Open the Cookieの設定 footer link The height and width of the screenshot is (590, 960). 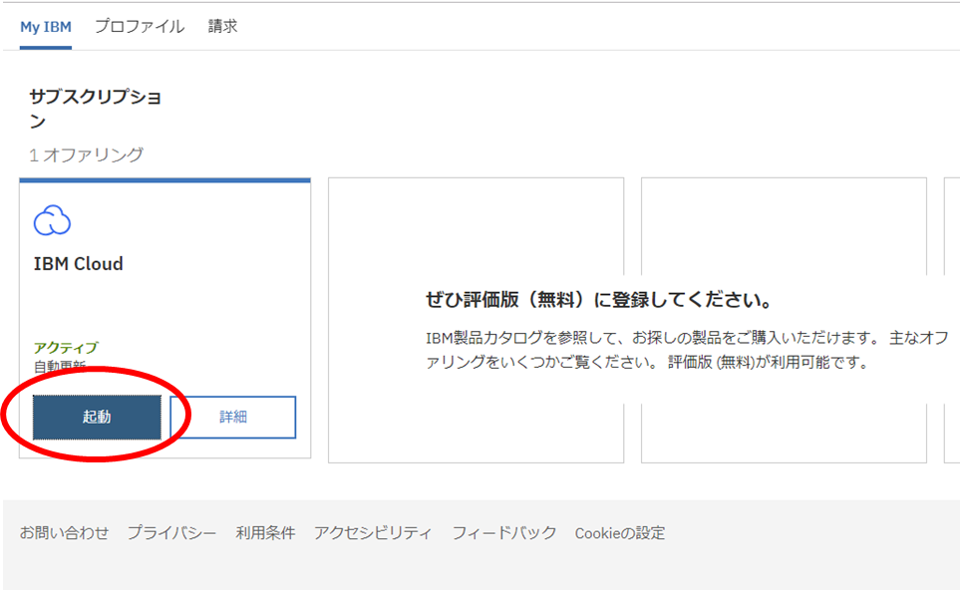click(x=620, y=534)
